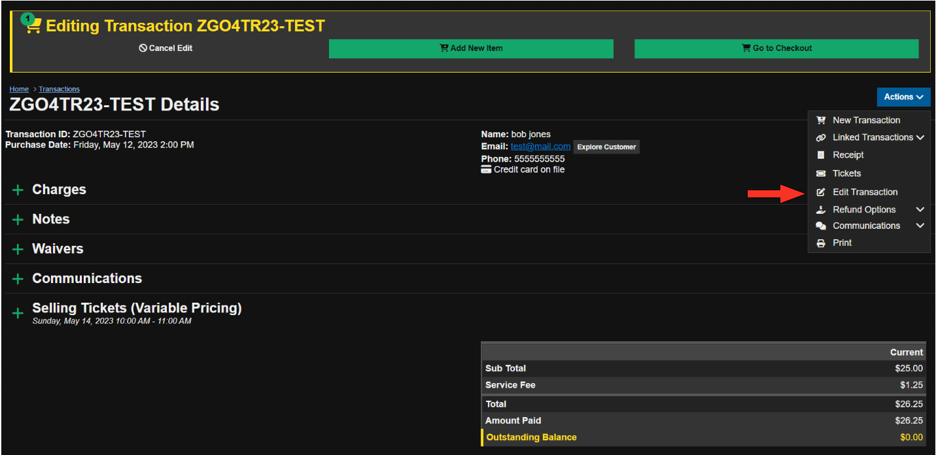Click the cart icon beside Editing Transaction
936x455 pixels.
33,25
